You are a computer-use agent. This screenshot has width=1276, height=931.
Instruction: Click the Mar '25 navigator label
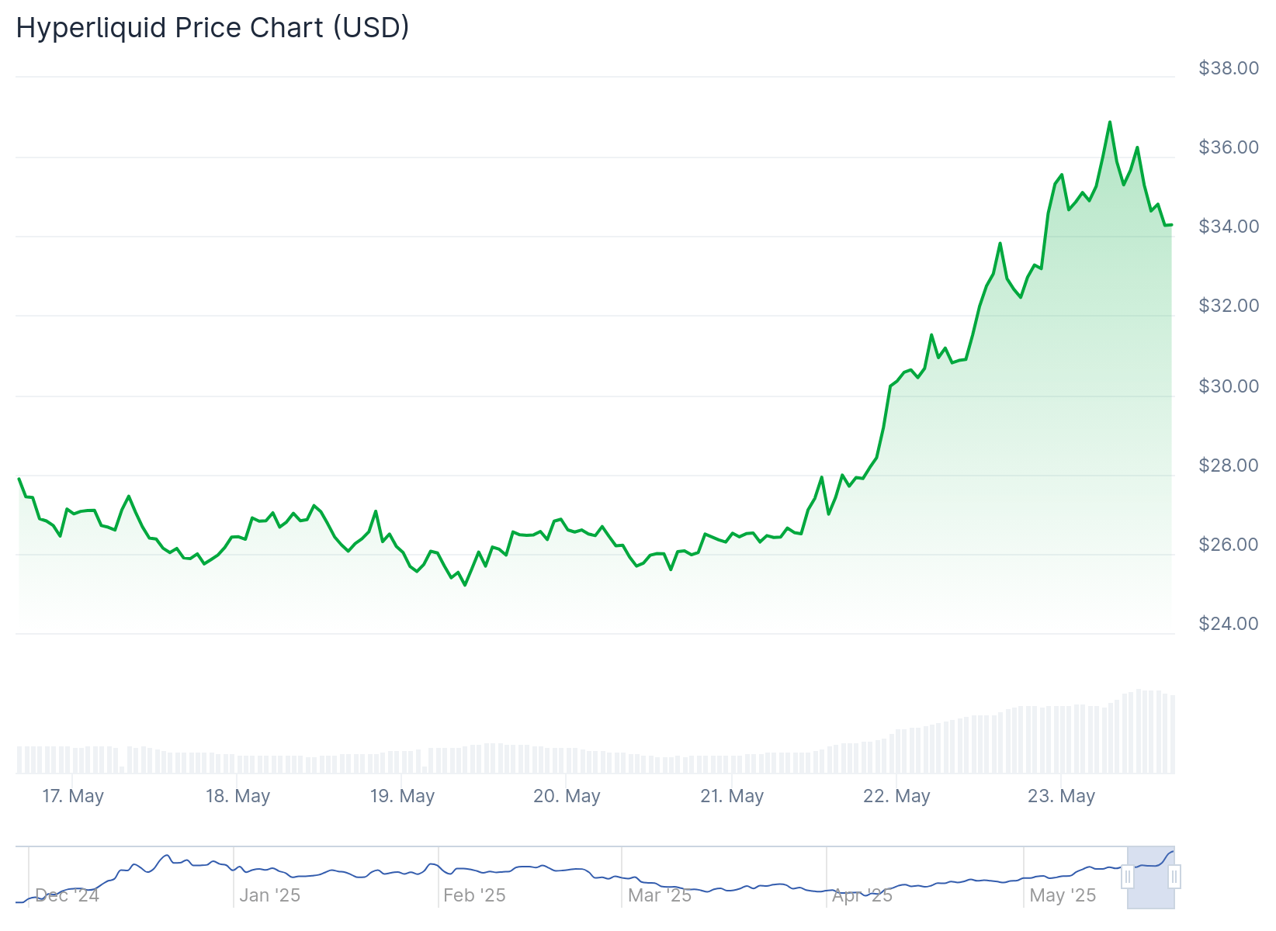(660, 895)
